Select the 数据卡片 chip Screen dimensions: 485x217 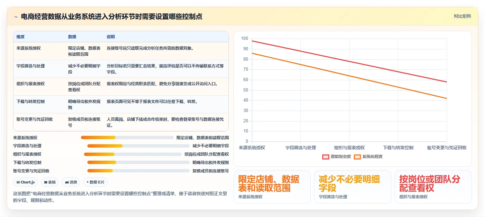click(95, 182)
